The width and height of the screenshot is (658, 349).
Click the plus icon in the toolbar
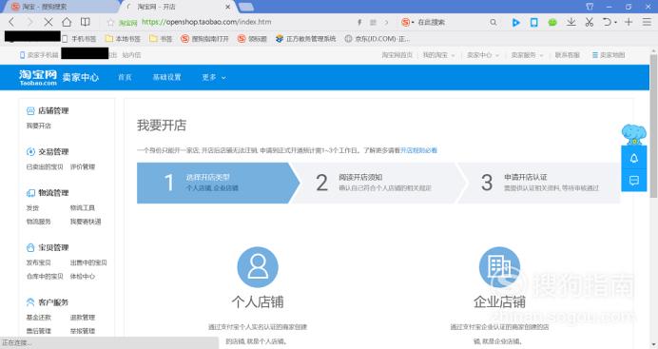[629, 22]
